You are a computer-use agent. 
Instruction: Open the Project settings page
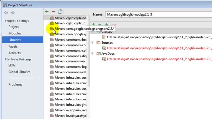coord(13,27)
